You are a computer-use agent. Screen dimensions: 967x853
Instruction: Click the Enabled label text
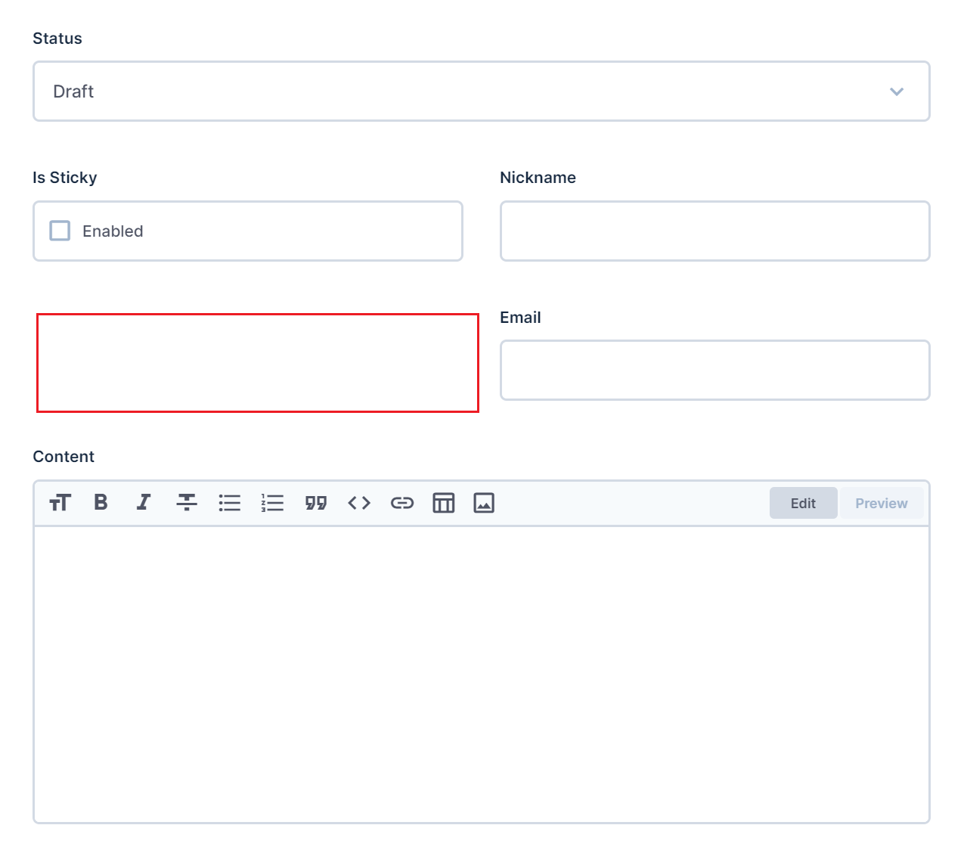coord(113,231)
